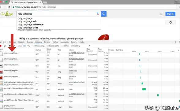The image size is (180, 111).
Task: Click the Google logo
Action: point(7,14)
